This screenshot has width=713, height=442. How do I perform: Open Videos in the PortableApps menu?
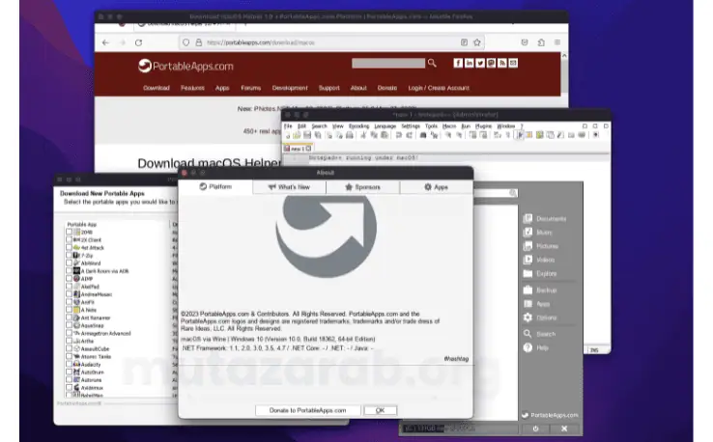tap(539, 260)
